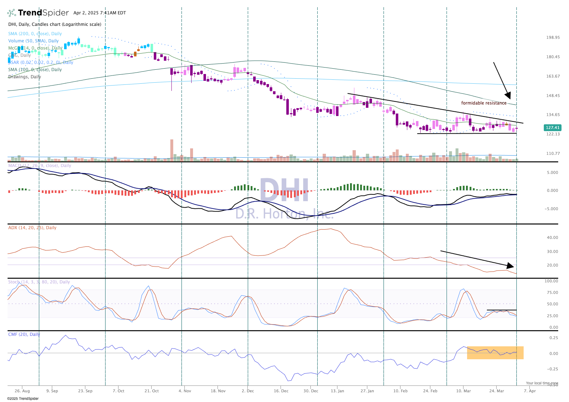This screenshot has width=569, height=402.
Task: Select the descending trendline above the candles
Action: (432, 108)
